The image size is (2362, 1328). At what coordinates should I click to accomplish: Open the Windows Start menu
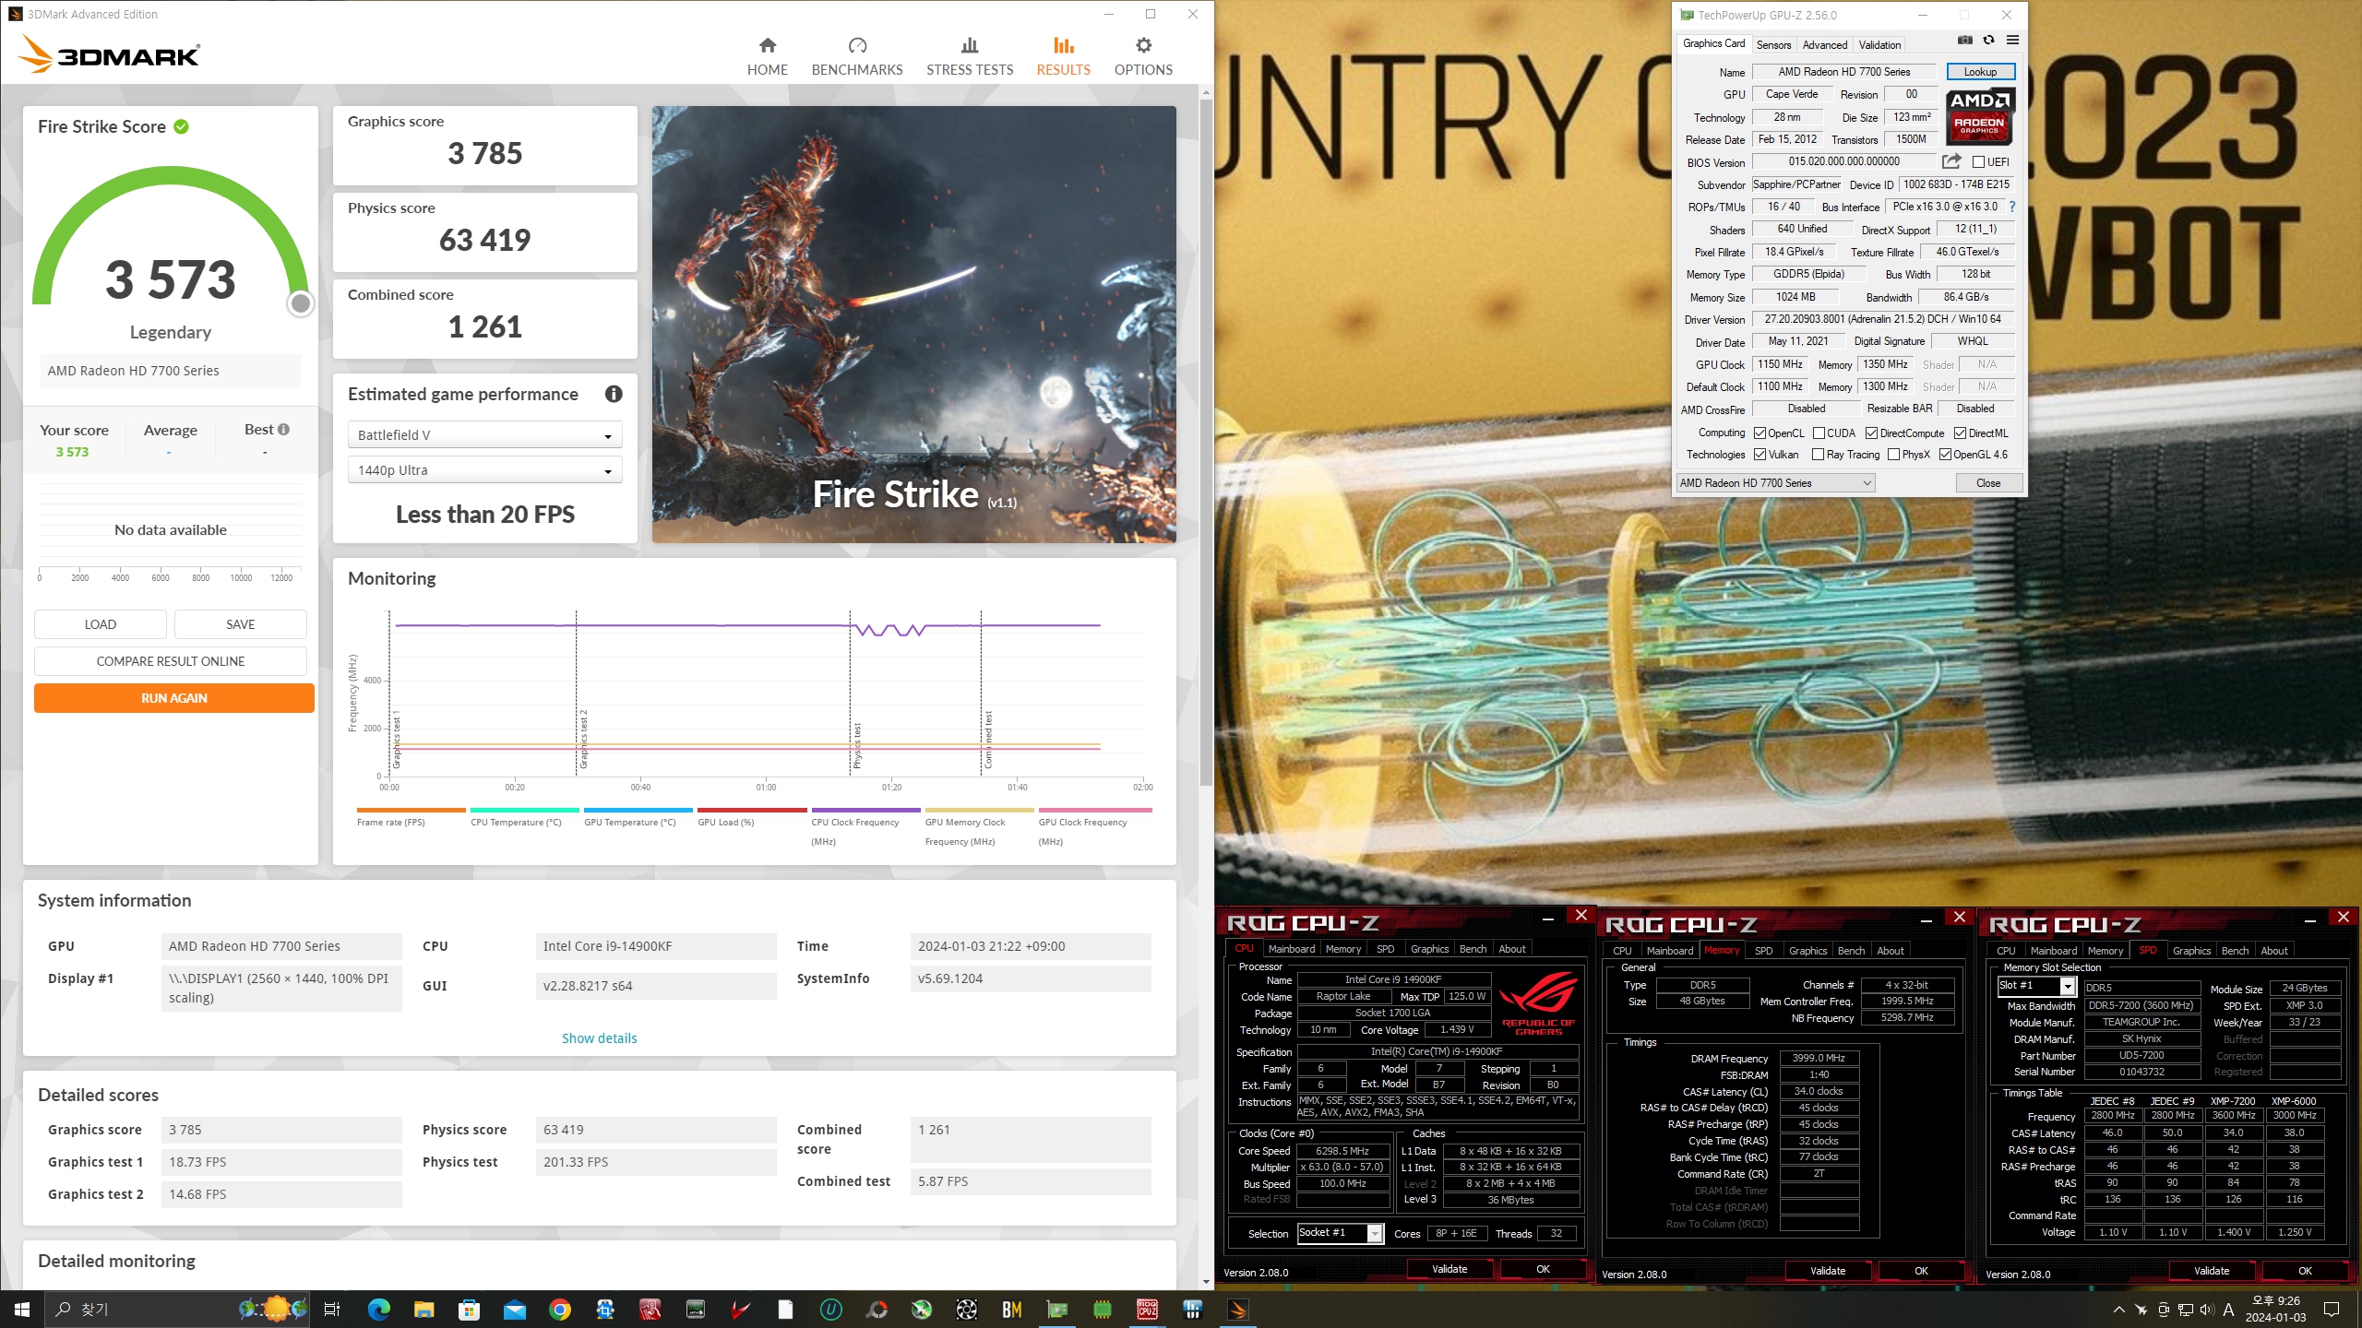point(22,1309)
